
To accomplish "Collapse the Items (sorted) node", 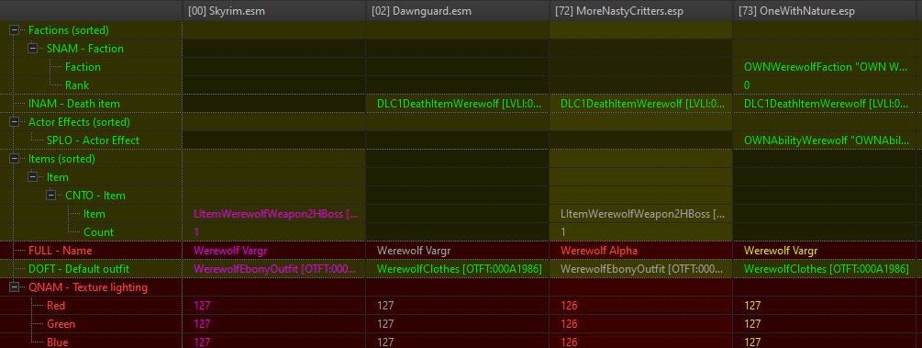I will [x=15, y=159].
